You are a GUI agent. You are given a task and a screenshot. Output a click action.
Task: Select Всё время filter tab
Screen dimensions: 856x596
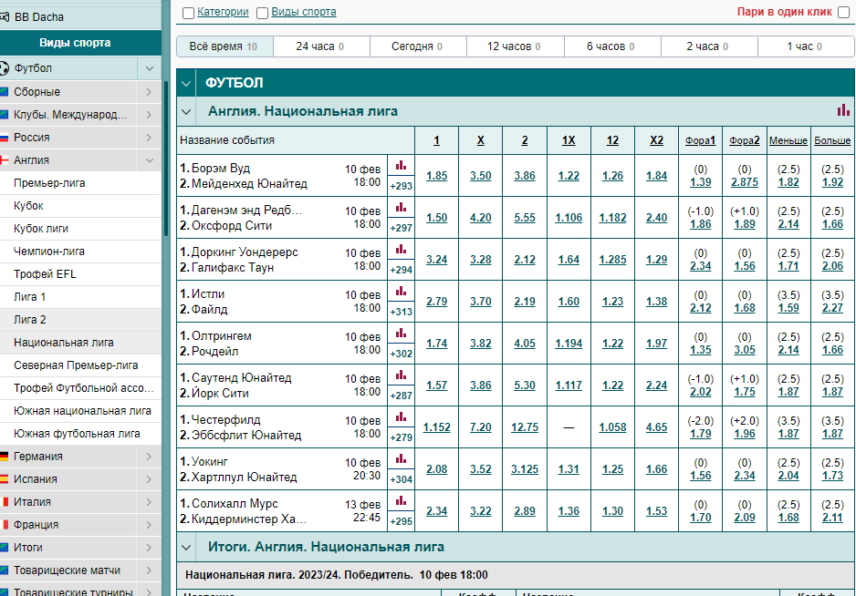coord(224,46)
